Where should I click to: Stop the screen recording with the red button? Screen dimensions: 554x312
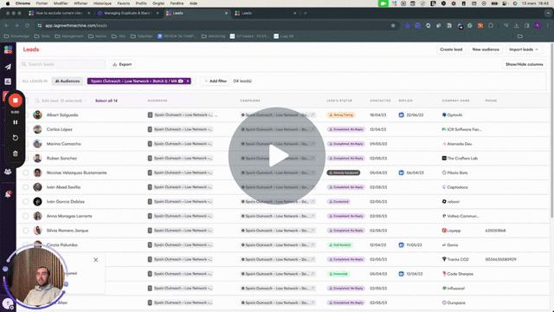tap(16, 101)
